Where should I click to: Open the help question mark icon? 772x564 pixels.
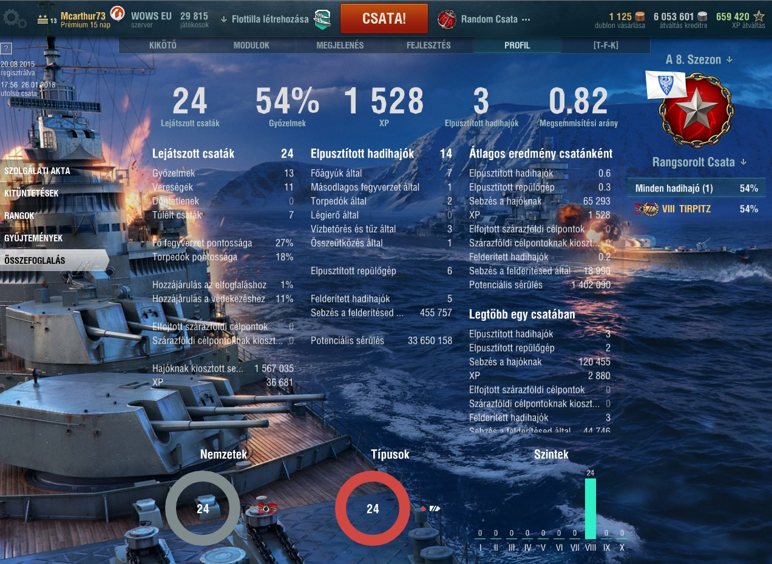(6, 49)
